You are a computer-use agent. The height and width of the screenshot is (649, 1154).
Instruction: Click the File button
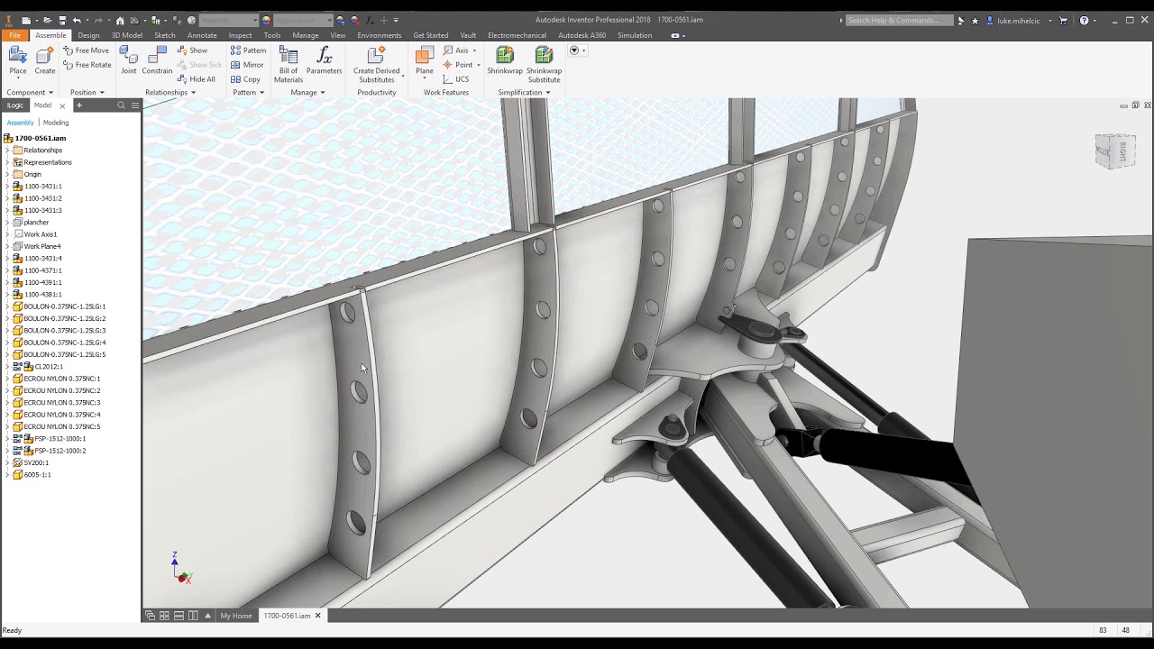pyautogui.click(x=14, y=35)
